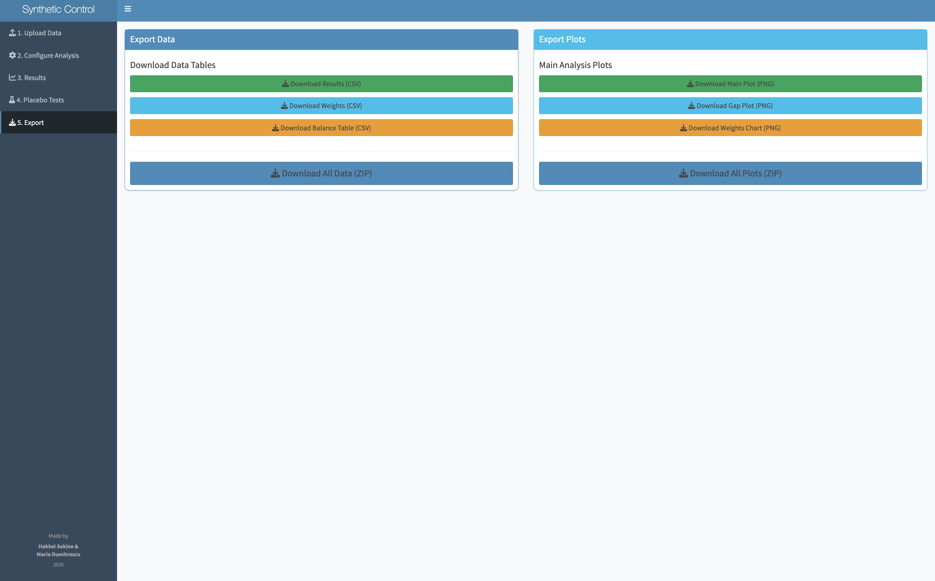Click the download icon on Download All Plots
Screen dimensions: 935x581
pos(683,173)
